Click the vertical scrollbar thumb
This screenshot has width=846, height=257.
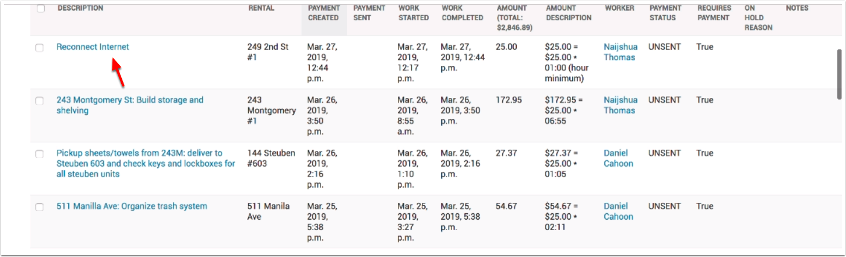coord(839,73)
